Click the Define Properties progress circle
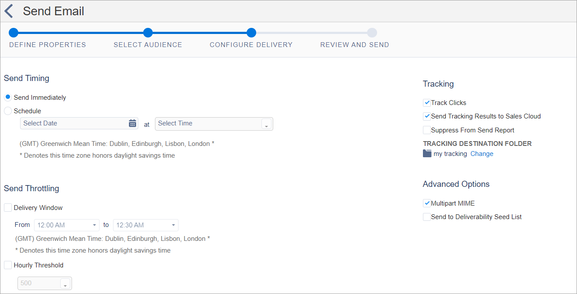The width and height of the screenshot is (577, 294). click(14, 33)
